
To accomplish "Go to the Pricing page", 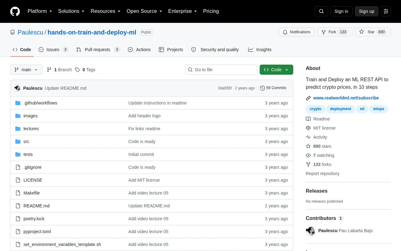I will [x=211, y=11].
